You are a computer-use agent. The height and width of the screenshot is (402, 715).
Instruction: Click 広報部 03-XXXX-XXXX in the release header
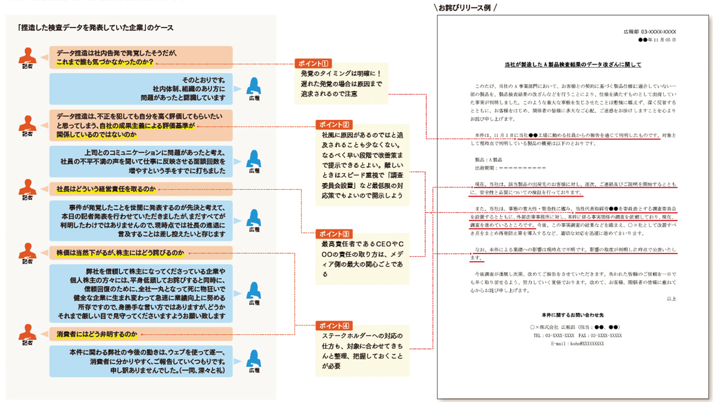(649, 32)
